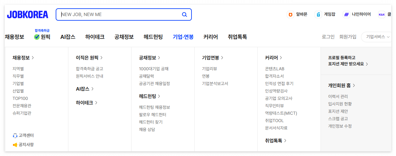Click the 공지사항 megaphone icon
The height and width of the screenshot is (156, 396).
(x=15, y=145)
